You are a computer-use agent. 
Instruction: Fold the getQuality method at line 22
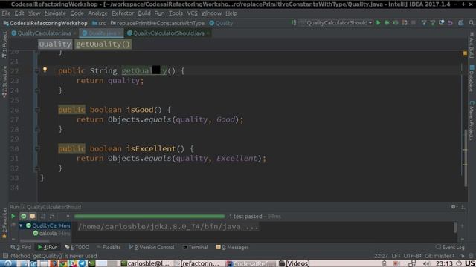36,71
